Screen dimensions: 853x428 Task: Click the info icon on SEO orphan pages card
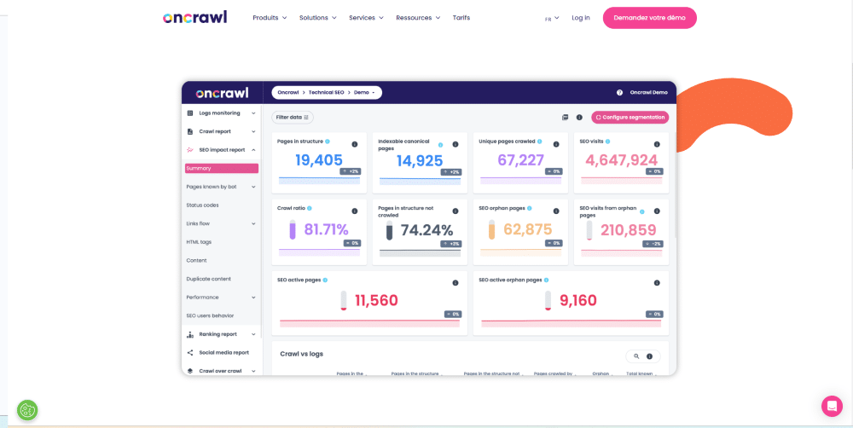(x=556, y=211)
